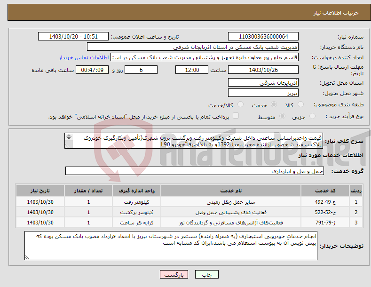This screenshot has width=371, height=287.
Task: Select the کالا/خدمت radio button
Action: pos(240,104)
